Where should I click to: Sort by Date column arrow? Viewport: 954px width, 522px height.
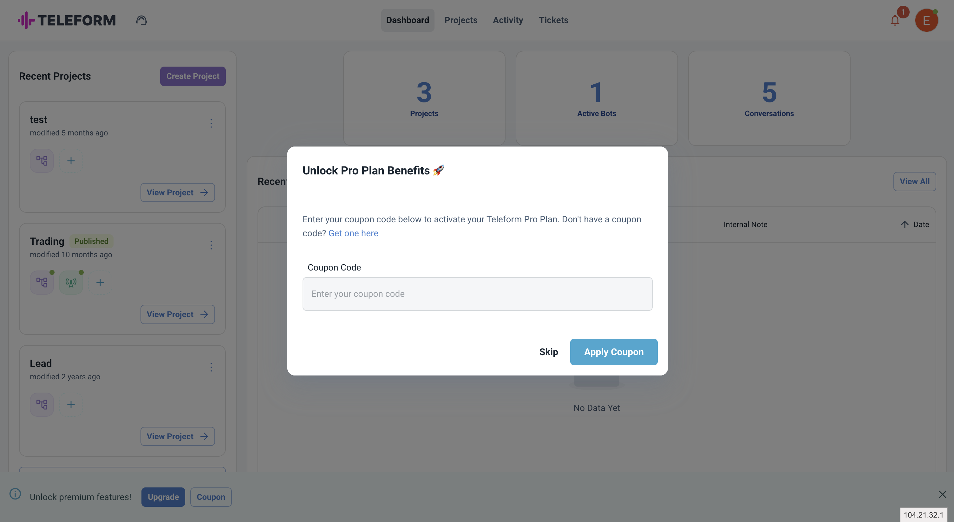(905, 224)
